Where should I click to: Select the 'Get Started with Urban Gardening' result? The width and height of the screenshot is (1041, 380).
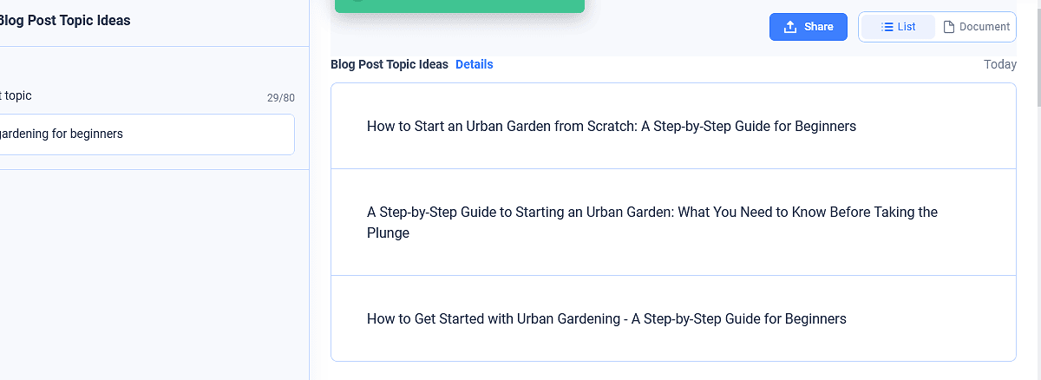pyautogui.click(x=606, y=318)
